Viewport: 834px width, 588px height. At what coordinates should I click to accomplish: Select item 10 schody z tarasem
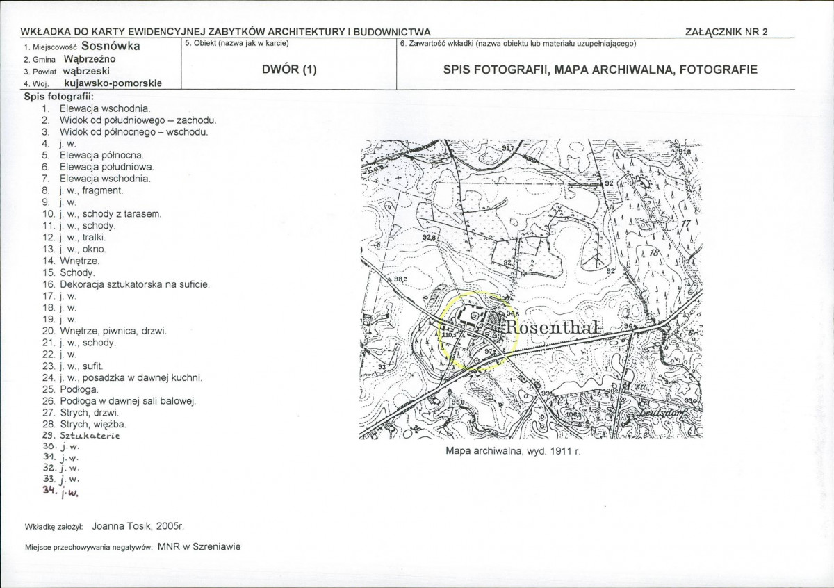102,214
